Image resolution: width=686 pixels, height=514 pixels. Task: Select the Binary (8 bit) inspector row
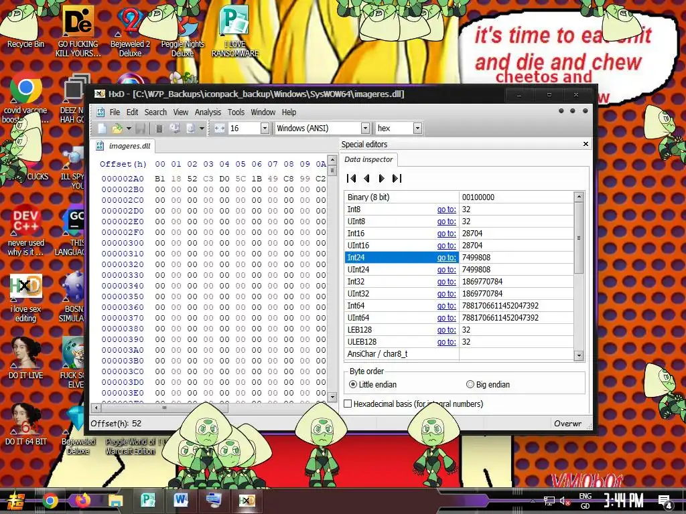pos(459,197)
